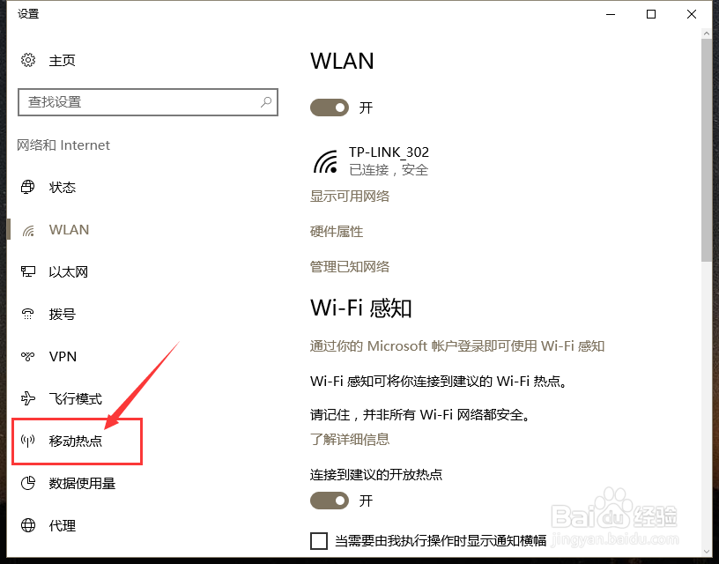Viewport: 719px width, 564px height.
Task: Click the scrollbar down arrow
Action: 706,551
